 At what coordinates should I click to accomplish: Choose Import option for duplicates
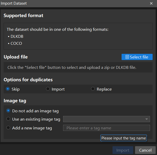point(48,89)
